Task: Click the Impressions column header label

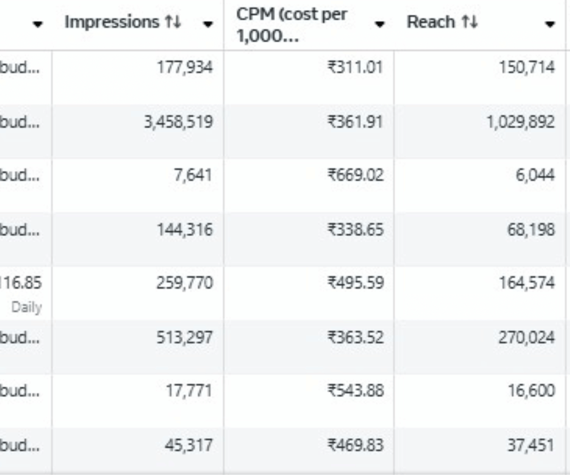Action: click(x=112, y=22)
